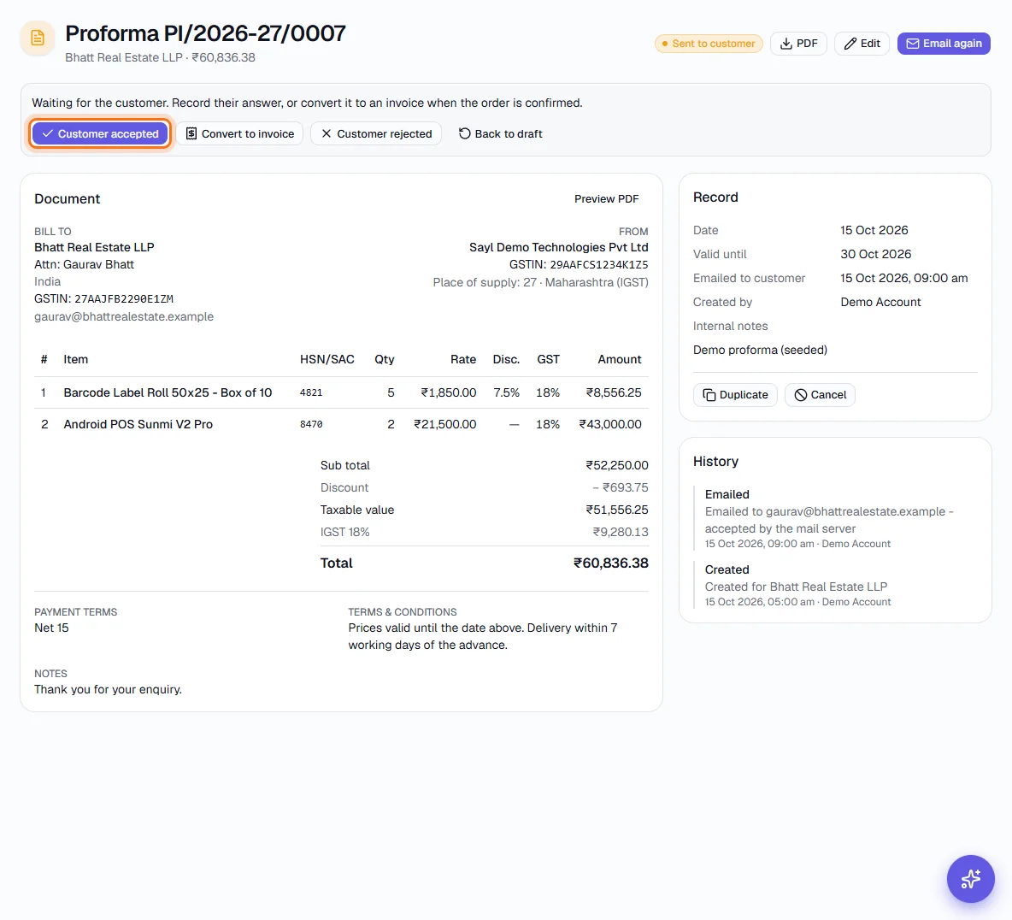
Task: Click amount ₹43,000.00
Action: coord(610,424)
